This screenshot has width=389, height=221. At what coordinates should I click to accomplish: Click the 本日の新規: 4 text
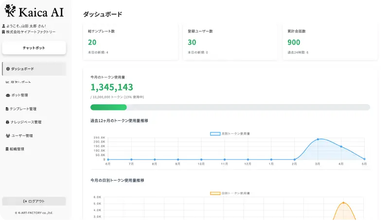[x=98, y=52]
